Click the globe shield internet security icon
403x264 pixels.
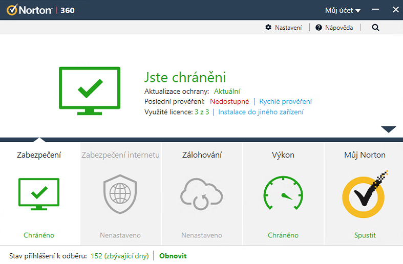pos(120,194)
